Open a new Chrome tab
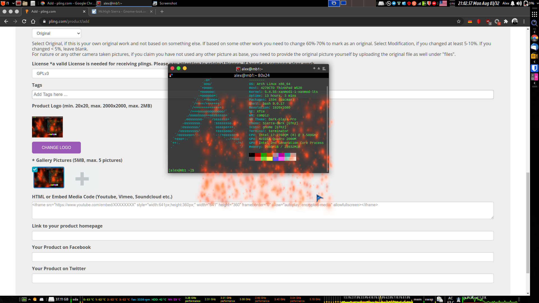This screenshot has height=303, width=539. pos(162,12)
